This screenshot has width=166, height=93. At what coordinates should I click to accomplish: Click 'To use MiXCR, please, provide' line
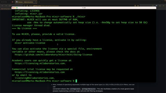click(44, 34)
